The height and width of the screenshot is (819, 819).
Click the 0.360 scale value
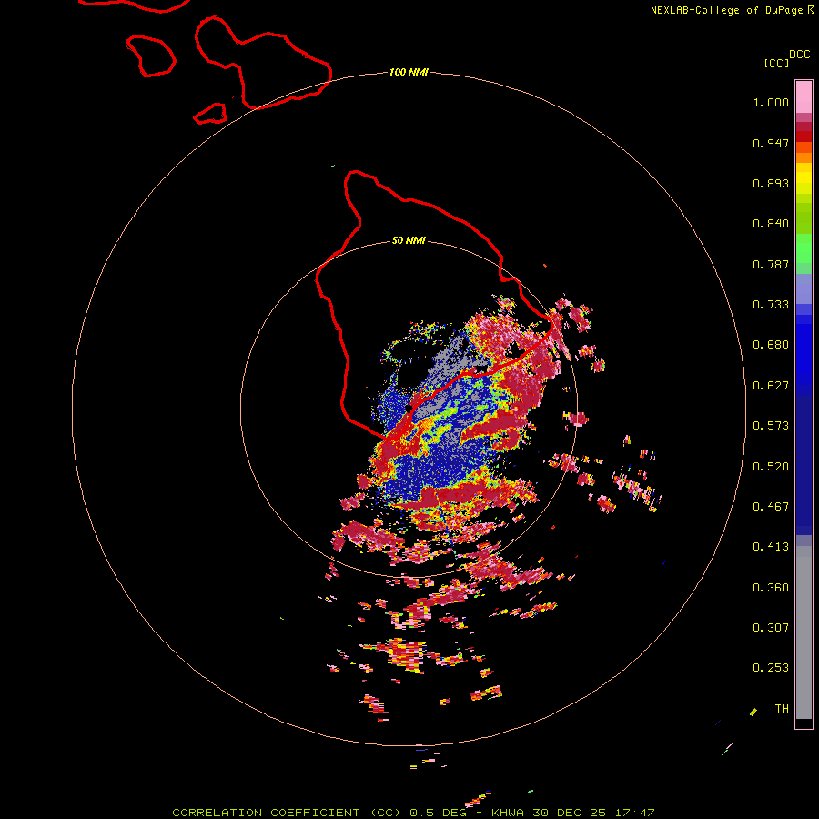771,588
